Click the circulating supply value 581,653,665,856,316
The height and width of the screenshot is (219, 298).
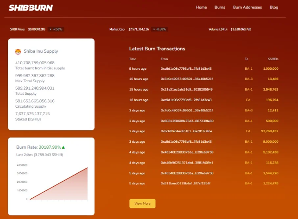[x=35, y=101]
